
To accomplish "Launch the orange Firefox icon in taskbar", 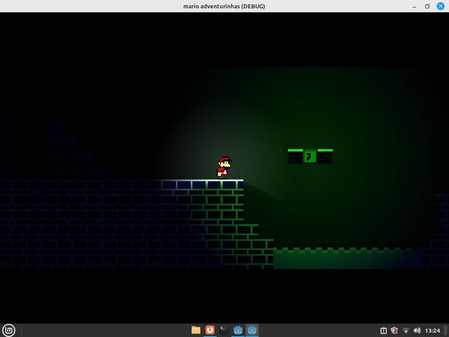I will (210, 330).
